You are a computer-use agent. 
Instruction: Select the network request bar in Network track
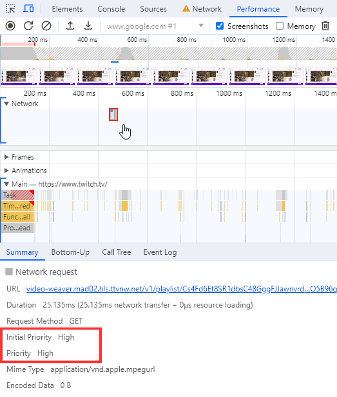pos(113,115)
